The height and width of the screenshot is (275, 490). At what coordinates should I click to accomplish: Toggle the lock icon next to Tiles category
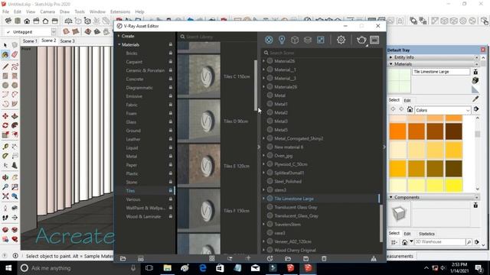tap(171, 190)
